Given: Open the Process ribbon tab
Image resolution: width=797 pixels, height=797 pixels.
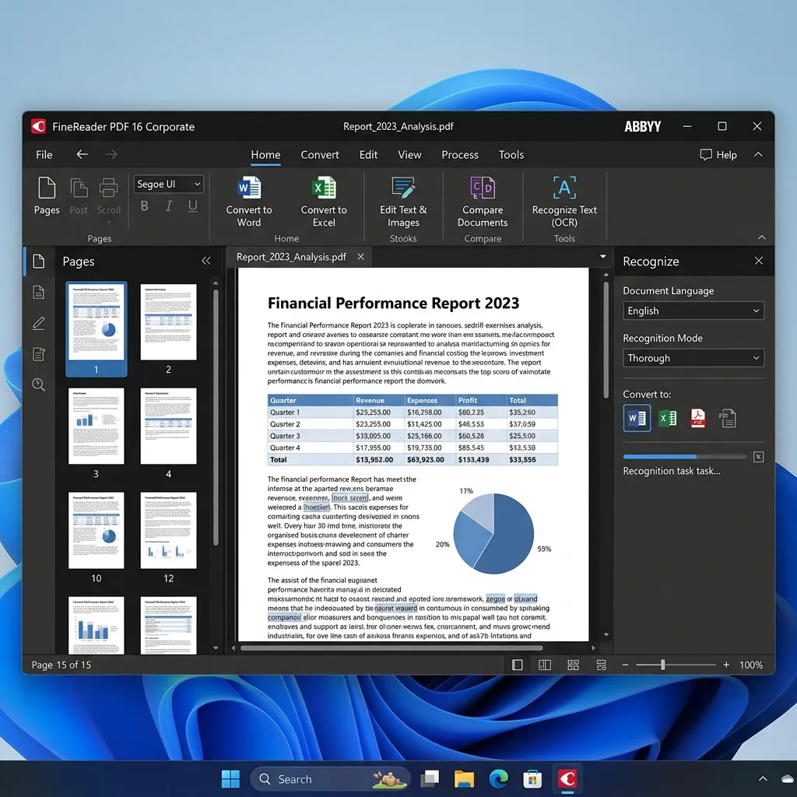Looking at the screenshot, I should point(460,155).
